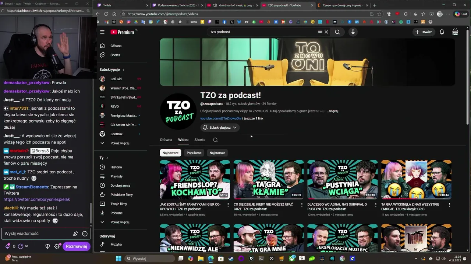Open Historia in sidebar
Image resolution: width=471 pixels, height=264 pixels.
click(x=116, y=167)
